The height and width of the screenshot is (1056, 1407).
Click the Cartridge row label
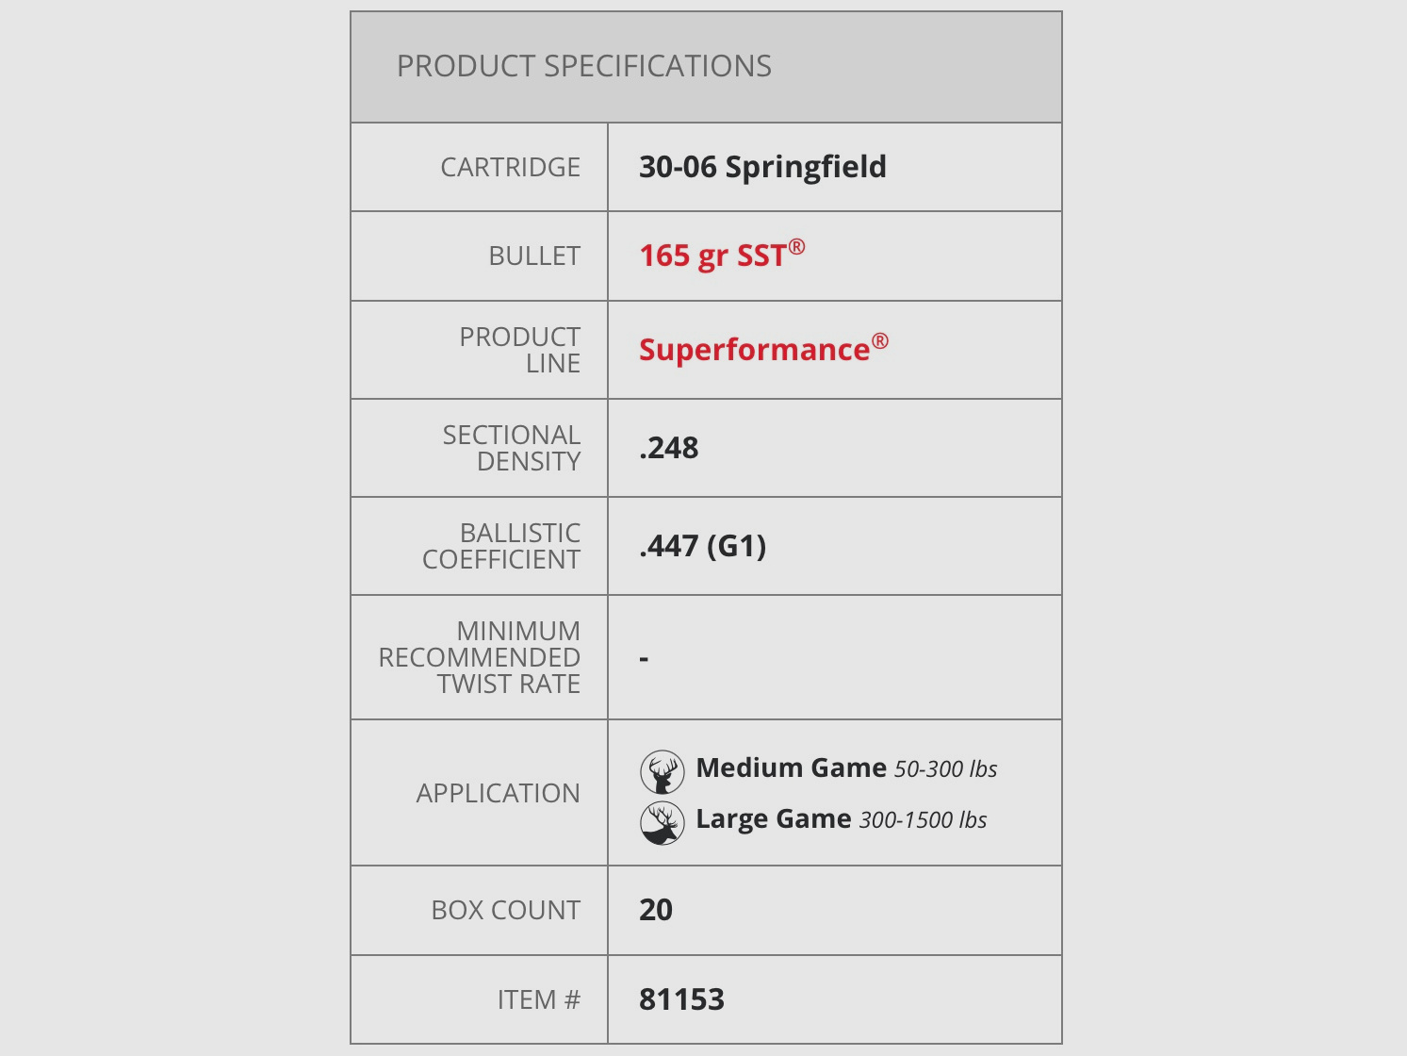click(x=510, y=167)
